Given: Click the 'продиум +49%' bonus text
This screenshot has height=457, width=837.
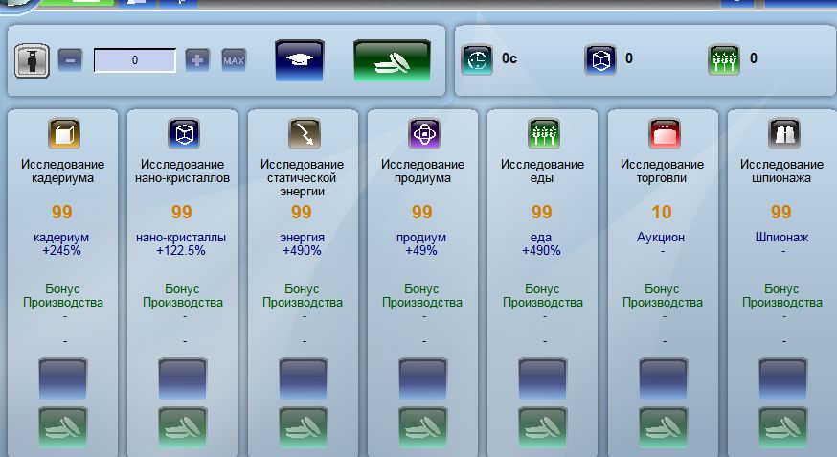Looking at the screenshot, I should [421, 244].
